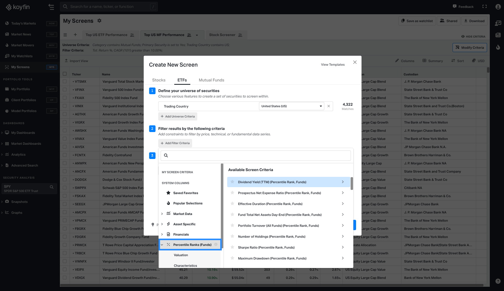Check the VFINX row checkbox
Screen dimensions: 504x291
65,90
